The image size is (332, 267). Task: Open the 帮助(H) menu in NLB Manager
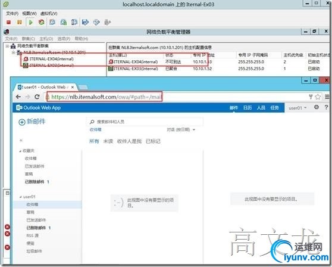pyautogui.click(x=82, y=39)
